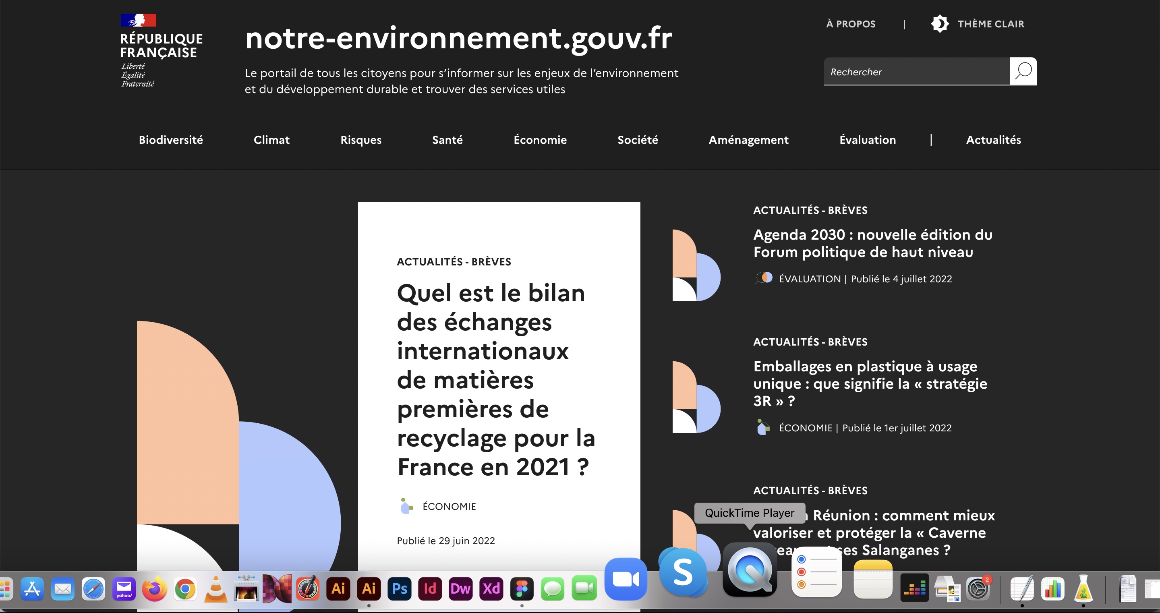
Task: Open the Agenda 2030 Forum politique article
Action: [x=873, y=243]
